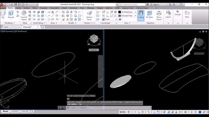Select the Rotate tool in Modify panel

72,16
